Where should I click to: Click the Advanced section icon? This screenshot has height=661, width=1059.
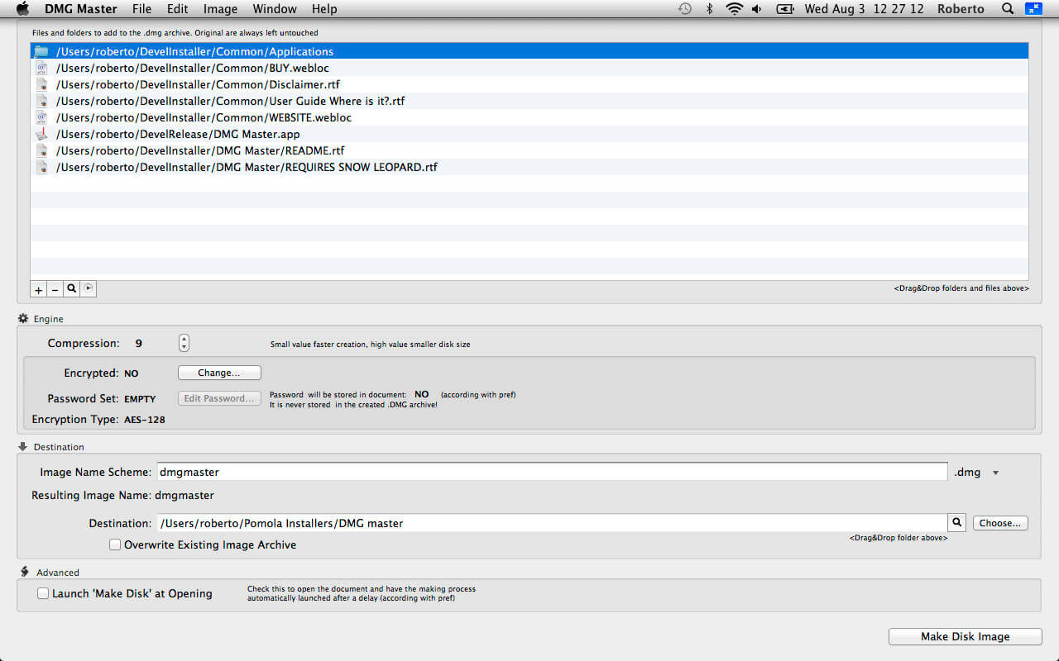click(24, 572)
